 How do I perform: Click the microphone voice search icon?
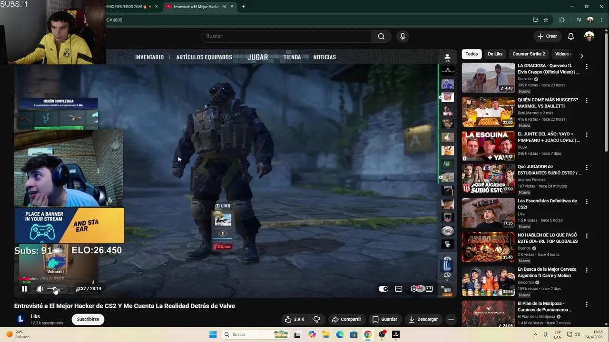pos(403,37)
